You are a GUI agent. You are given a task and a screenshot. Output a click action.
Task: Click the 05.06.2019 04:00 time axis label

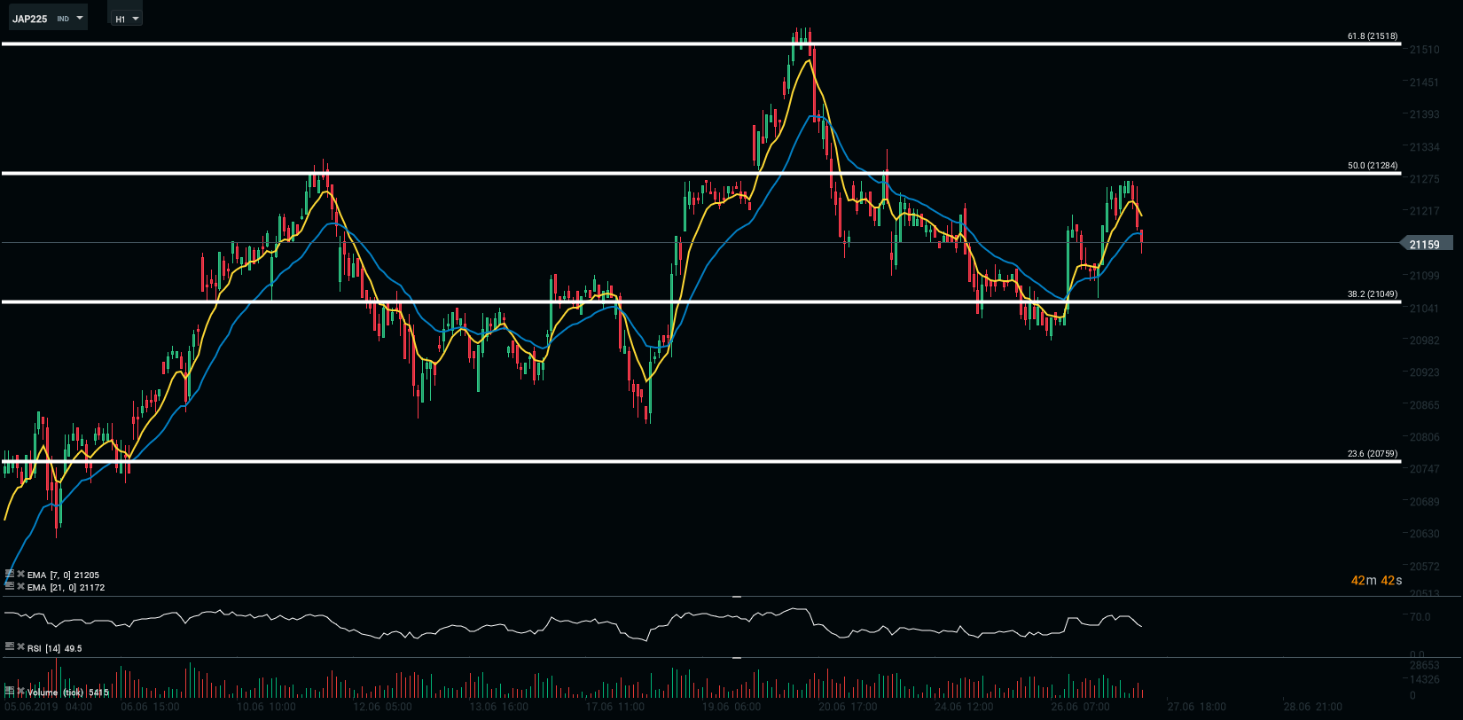49,708
